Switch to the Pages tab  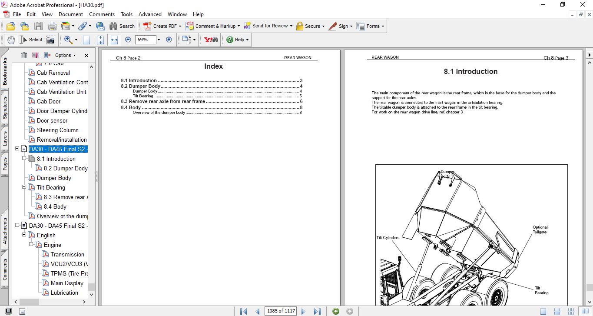tap(5, 164)
